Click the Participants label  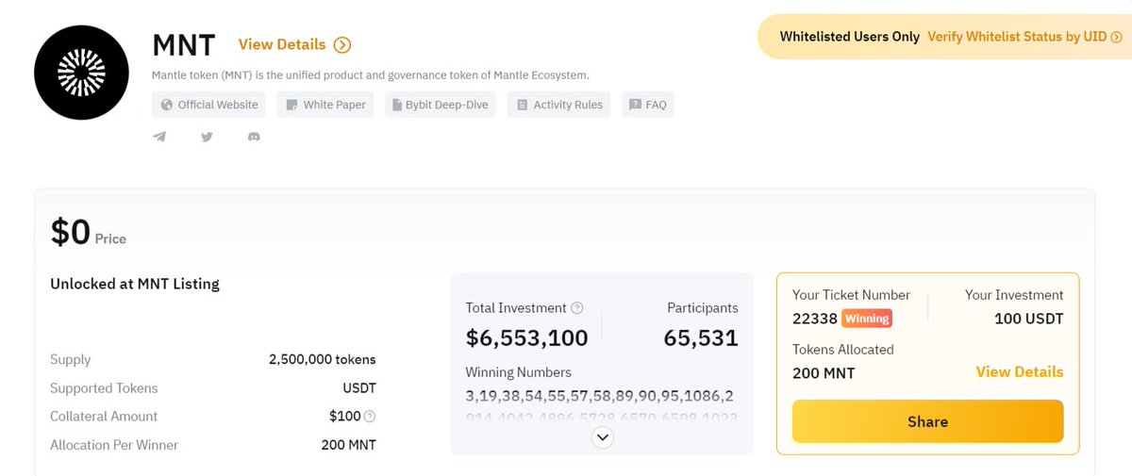tap(703, 308)
